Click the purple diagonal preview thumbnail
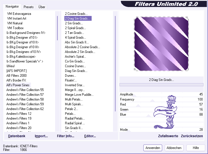The image size is (208, 154). (161, 44)
